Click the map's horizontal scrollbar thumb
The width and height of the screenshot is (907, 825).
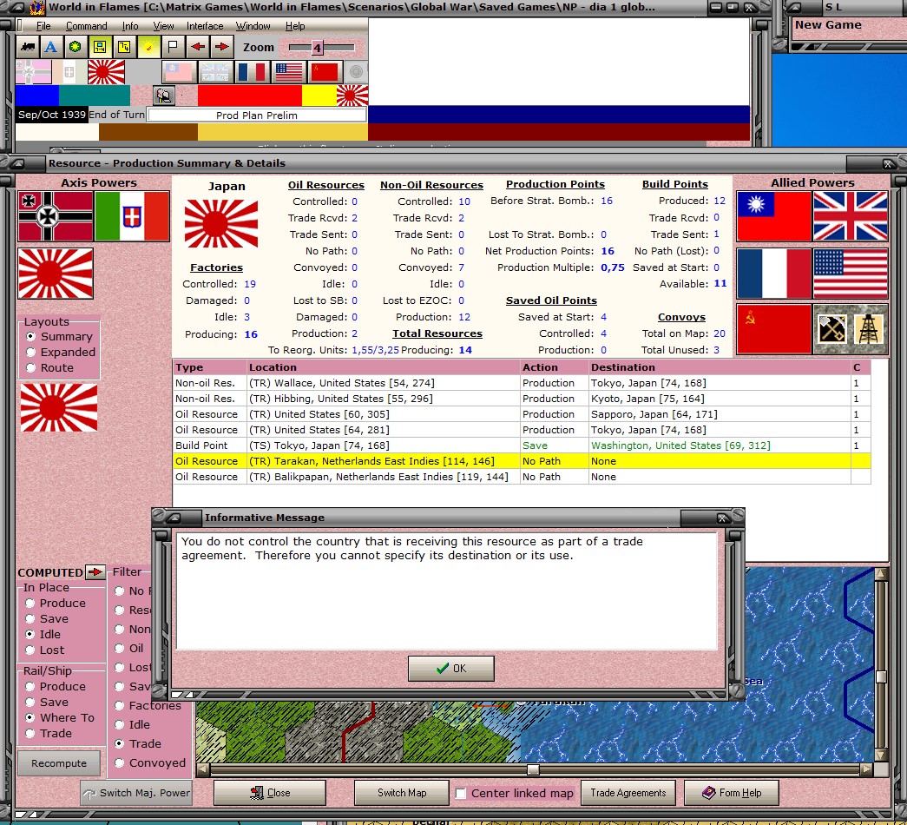533,769
